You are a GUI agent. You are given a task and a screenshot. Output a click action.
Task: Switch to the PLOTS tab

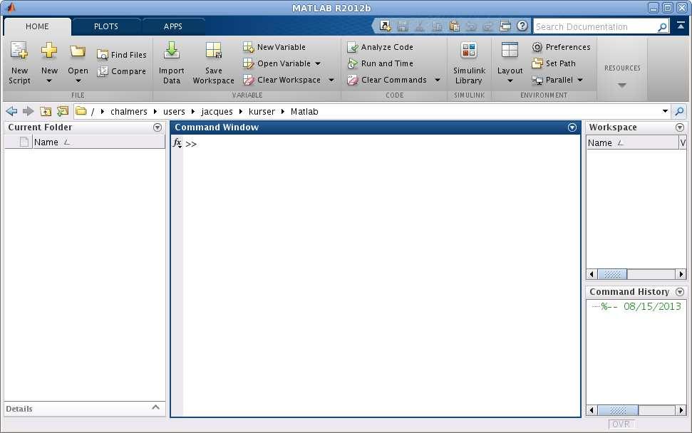click(106, 26)
